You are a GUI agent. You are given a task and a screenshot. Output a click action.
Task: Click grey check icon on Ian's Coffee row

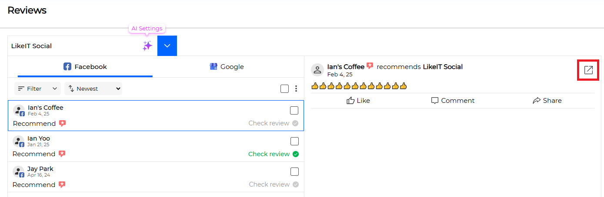click(x=295, y=123)
